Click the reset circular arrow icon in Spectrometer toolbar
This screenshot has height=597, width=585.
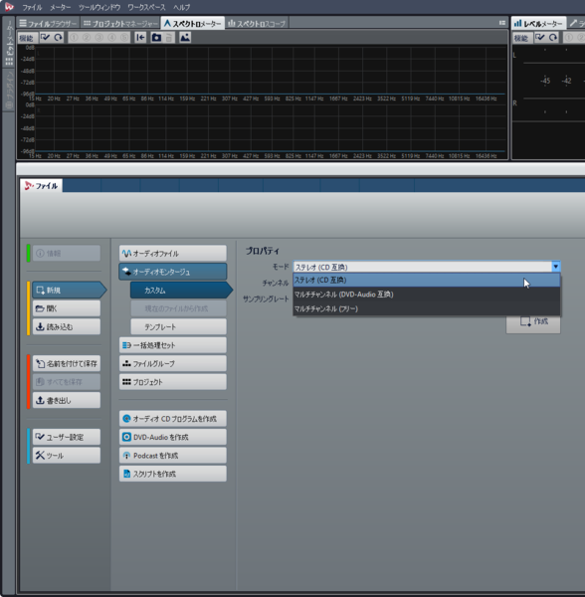(x=58, y=38)
